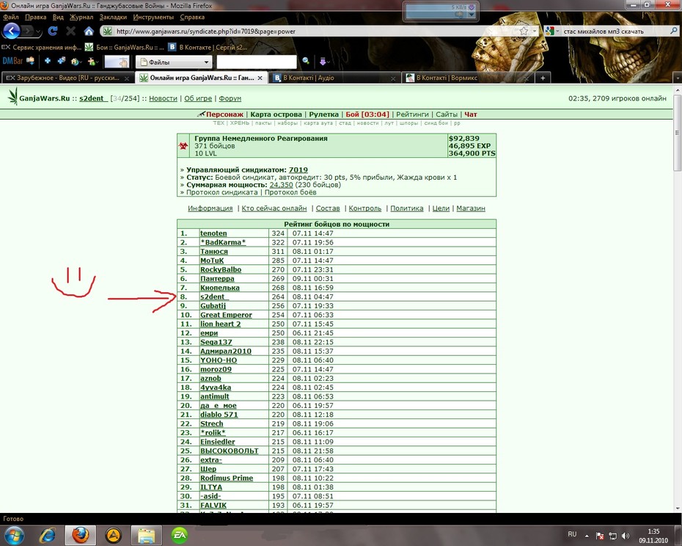Go back with the browser Back arrow
This screenshot has width=682, height=546.
coord(12,31)
